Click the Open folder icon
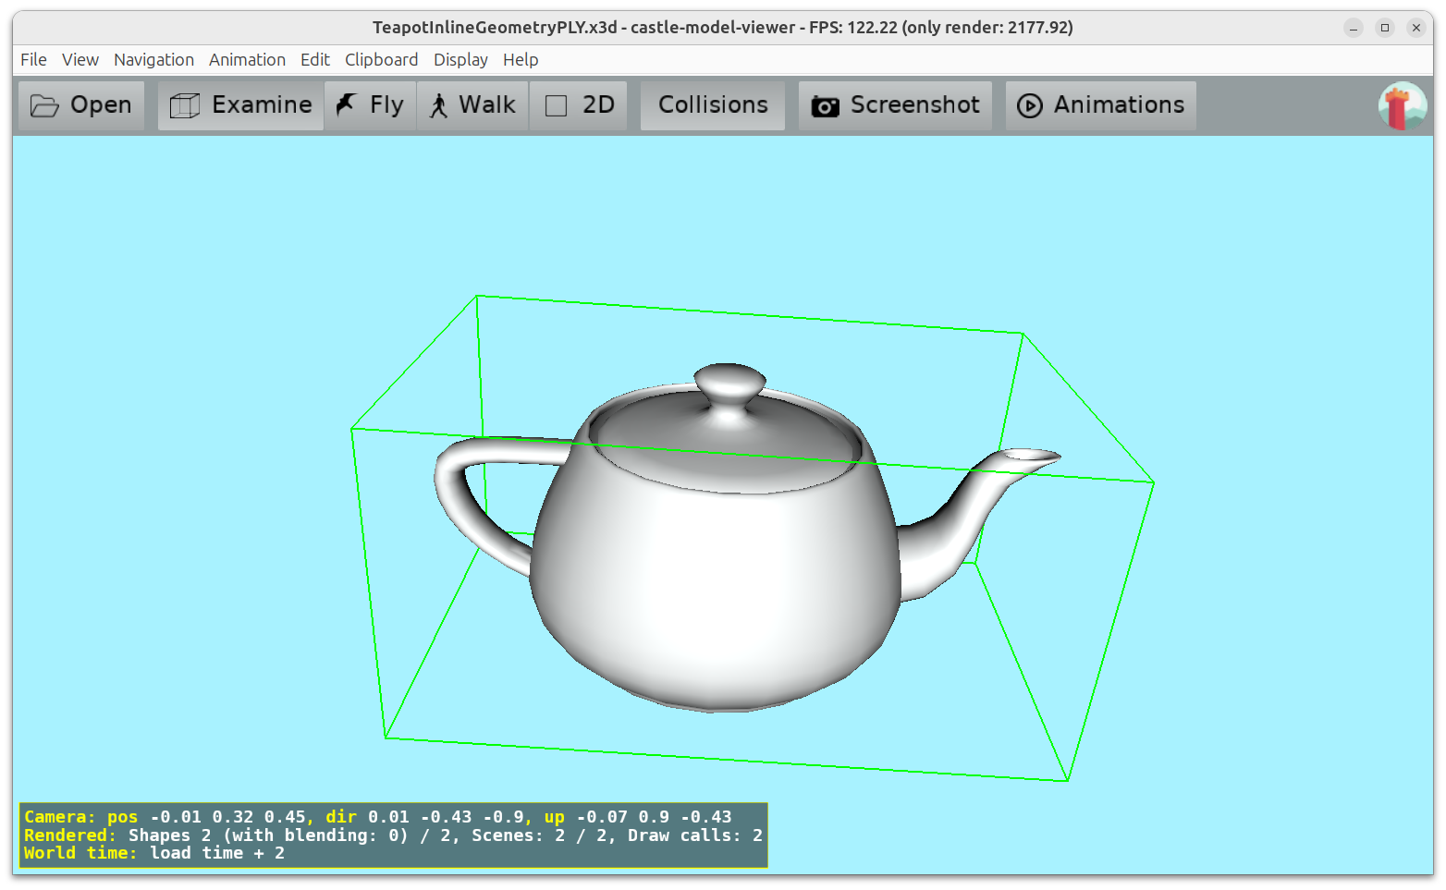The width and height of the screenshot is (1446, 890). (44, 106)
